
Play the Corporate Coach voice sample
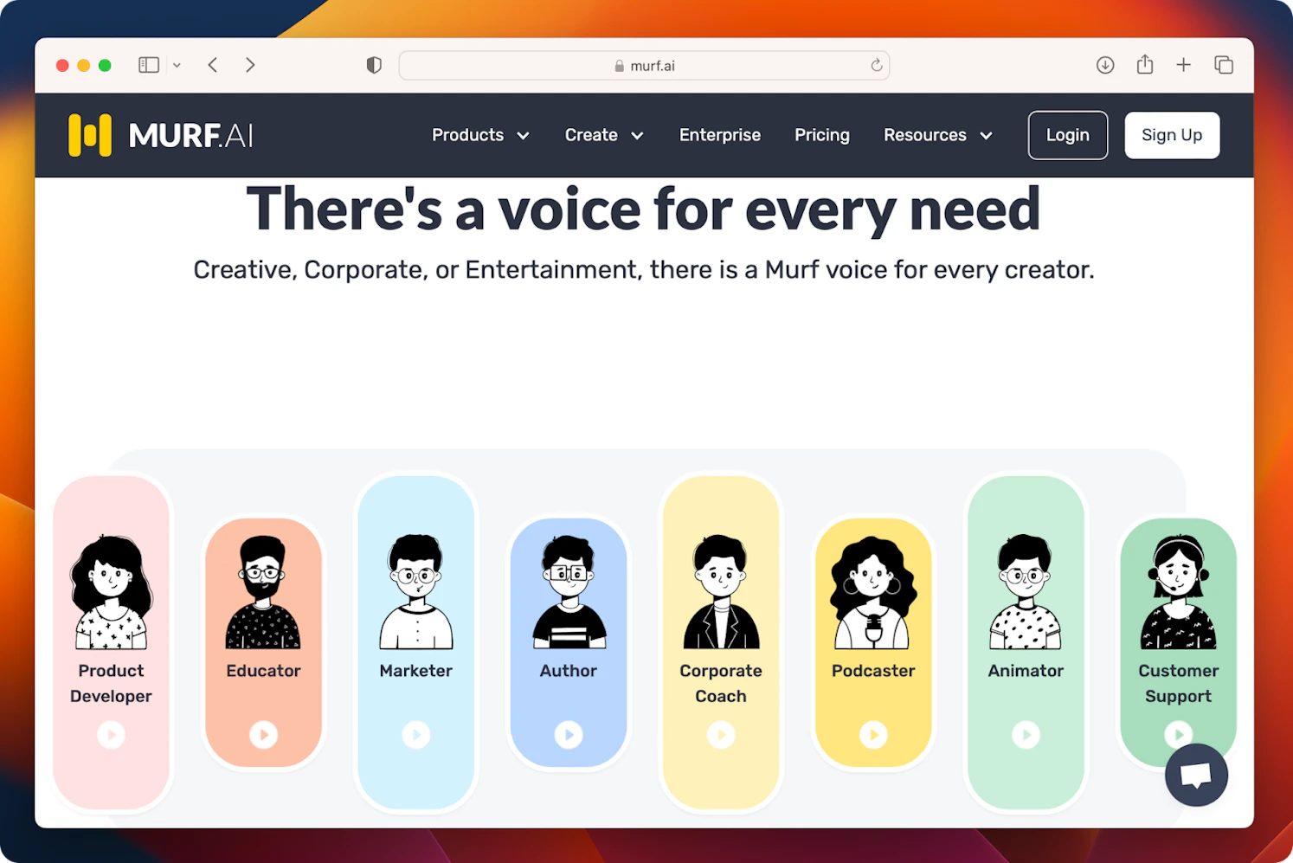(x=721, y=735)
